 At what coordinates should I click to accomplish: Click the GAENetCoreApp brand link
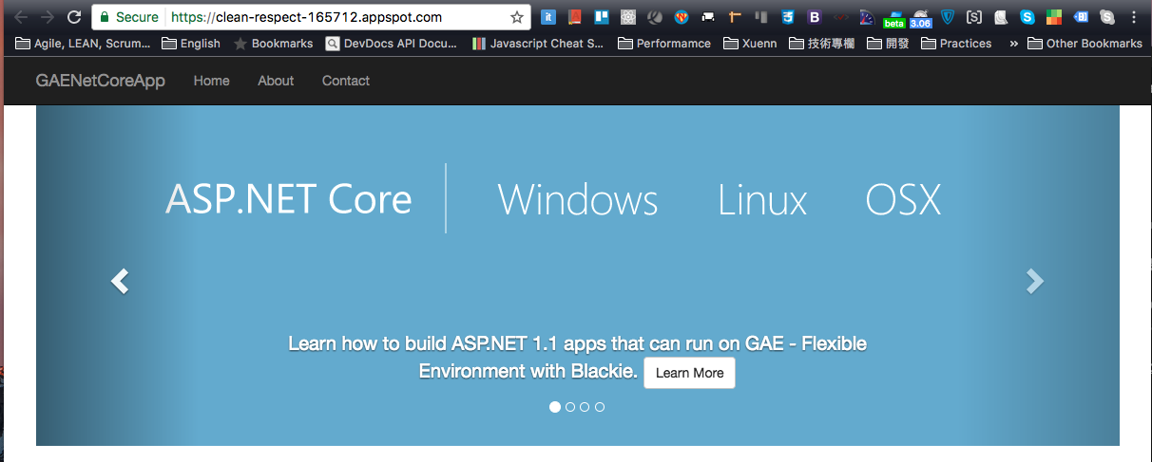pos(100,81)
